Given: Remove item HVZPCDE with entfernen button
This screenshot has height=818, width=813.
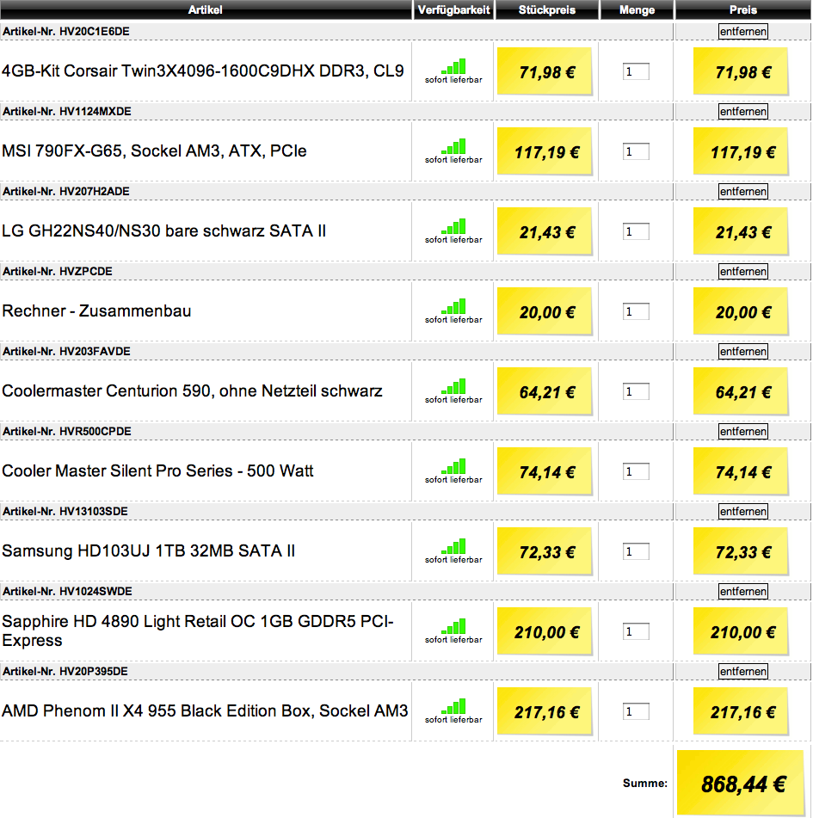Looking at the screenshot, I should click(742, 271).
